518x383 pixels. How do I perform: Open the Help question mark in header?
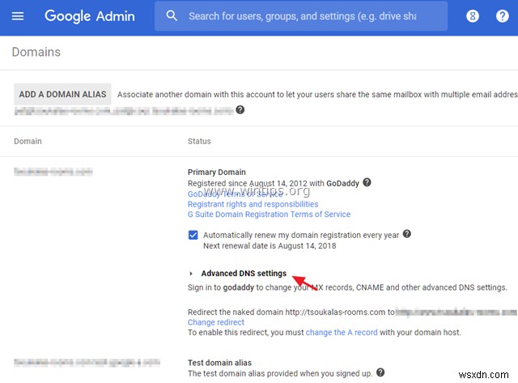point(502,16)
